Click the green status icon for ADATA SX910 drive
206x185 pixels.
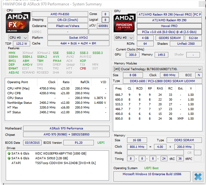pyautogui.click(x=9, y=158)
